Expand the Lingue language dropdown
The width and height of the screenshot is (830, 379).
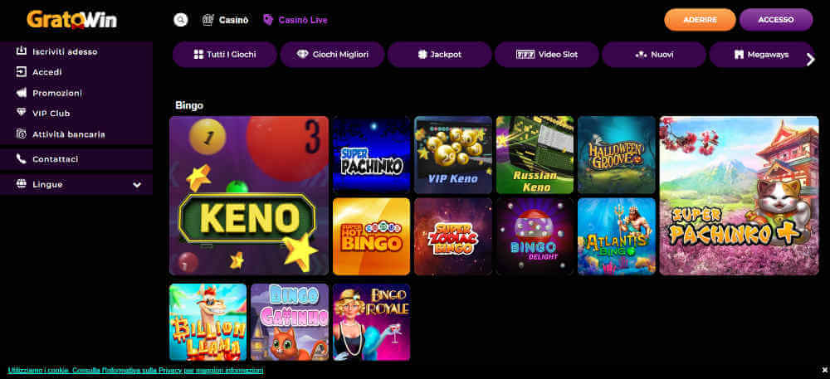coord(76,184)
